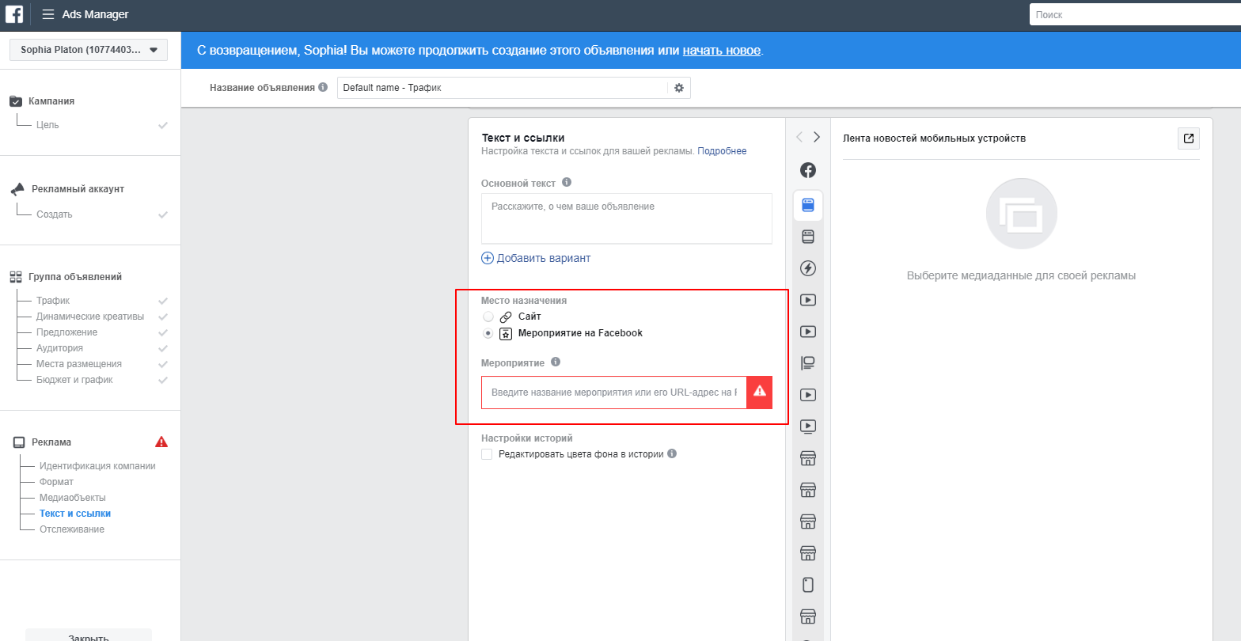Open preview in new window icon

1188,138
